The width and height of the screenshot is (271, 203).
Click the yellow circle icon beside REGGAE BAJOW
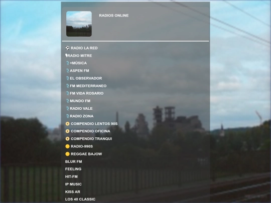pos(67,154)
